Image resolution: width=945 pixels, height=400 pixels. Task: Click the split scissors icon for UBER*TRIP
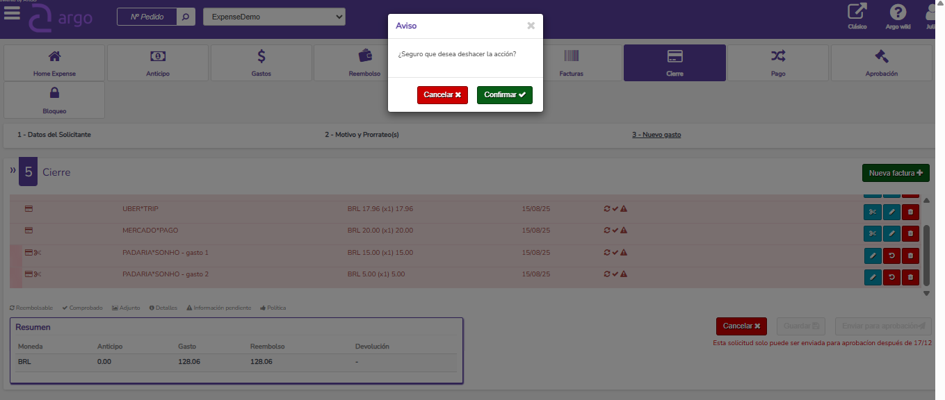(873, 212)
